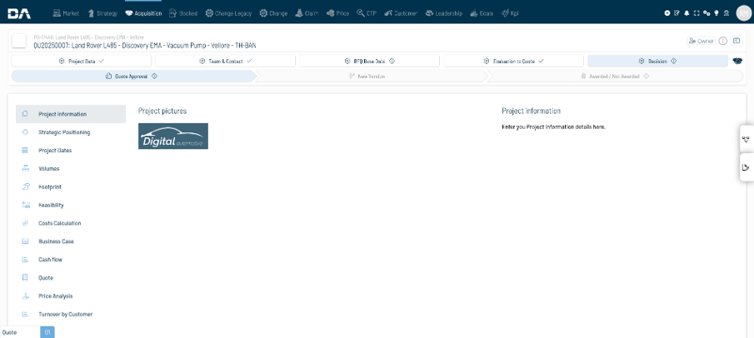Open the Price section
The width and height of the screenshot is (754, 338).
337,13
